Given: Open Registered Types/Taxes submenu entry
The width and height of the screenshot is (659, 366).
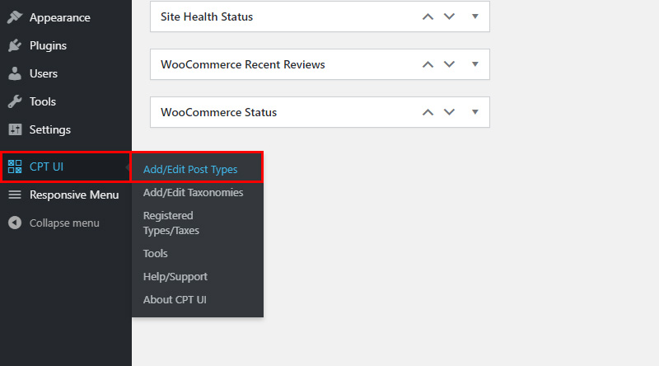Looking at the screenshot, I should tap(171, 223).
